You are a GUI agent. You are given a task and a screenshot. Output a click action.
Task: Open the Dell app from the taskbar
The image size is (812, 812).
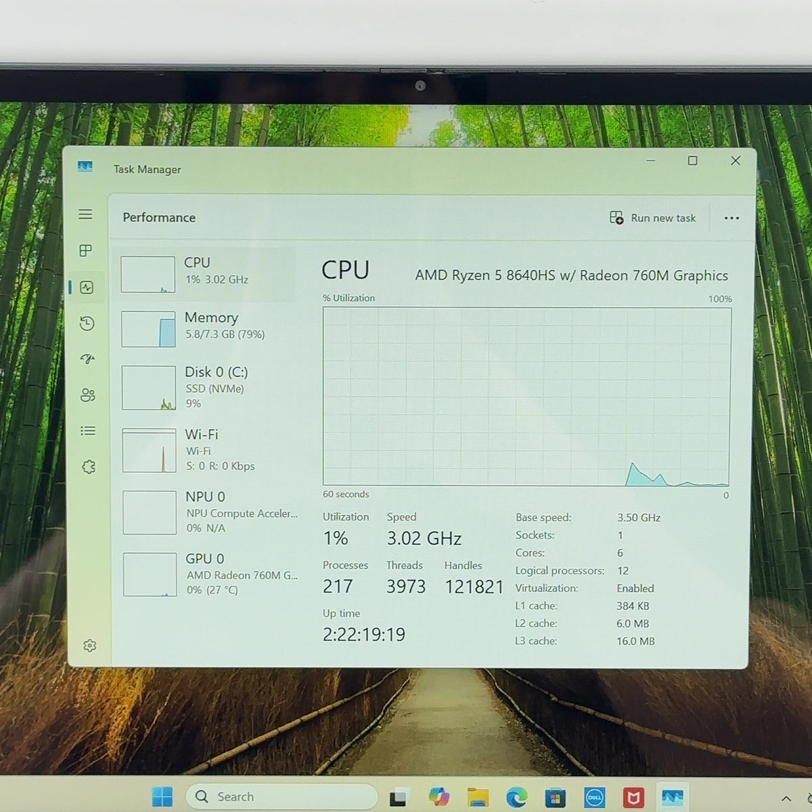click(595, 798)
